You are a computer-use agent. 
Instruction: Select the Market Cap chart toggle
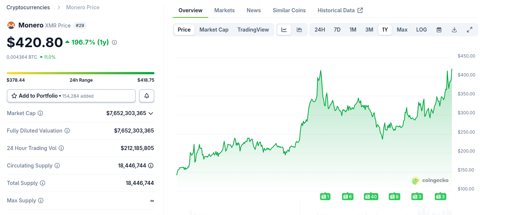(214, 30)
